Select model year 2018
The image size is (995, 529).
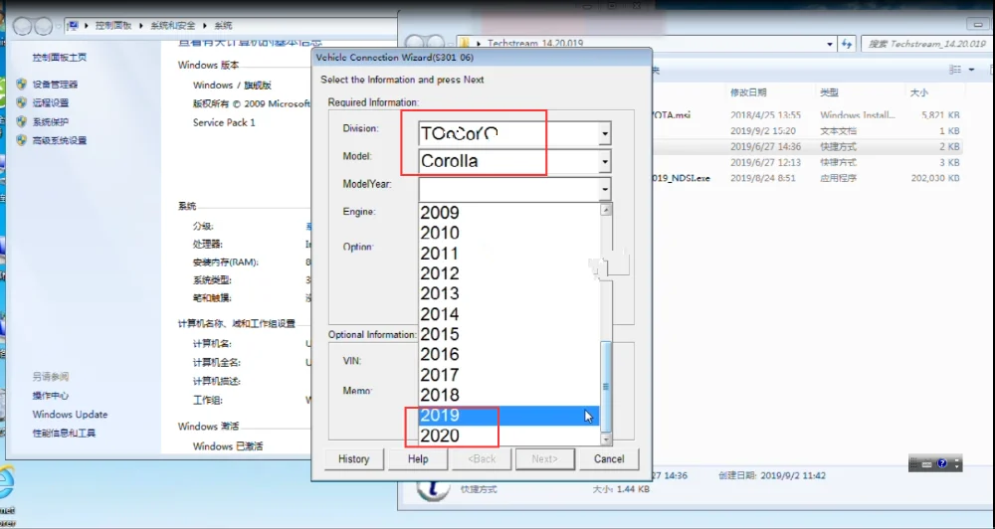(508, 395)
